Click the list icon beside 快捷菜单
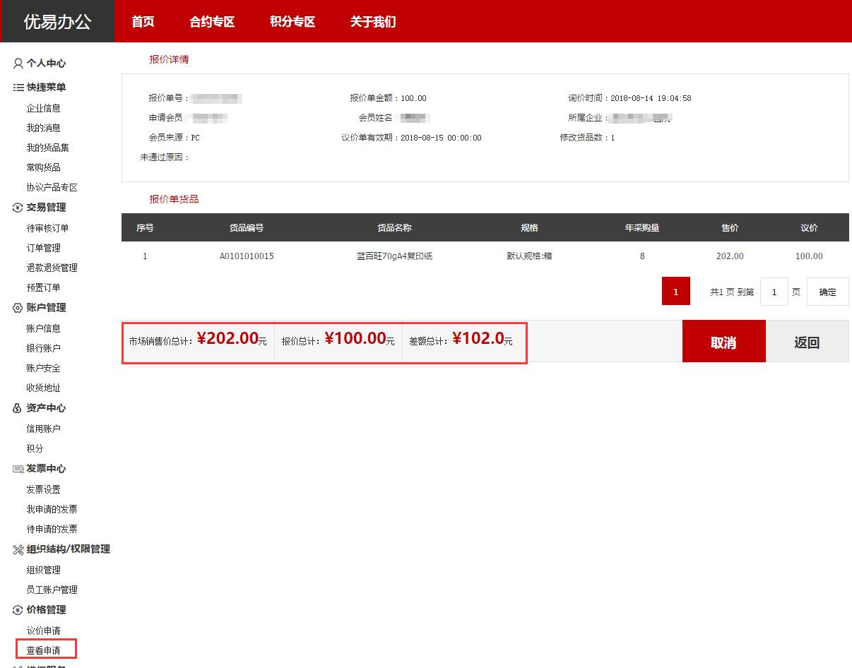Screen dimensions: 852x668 coord(18,88)
